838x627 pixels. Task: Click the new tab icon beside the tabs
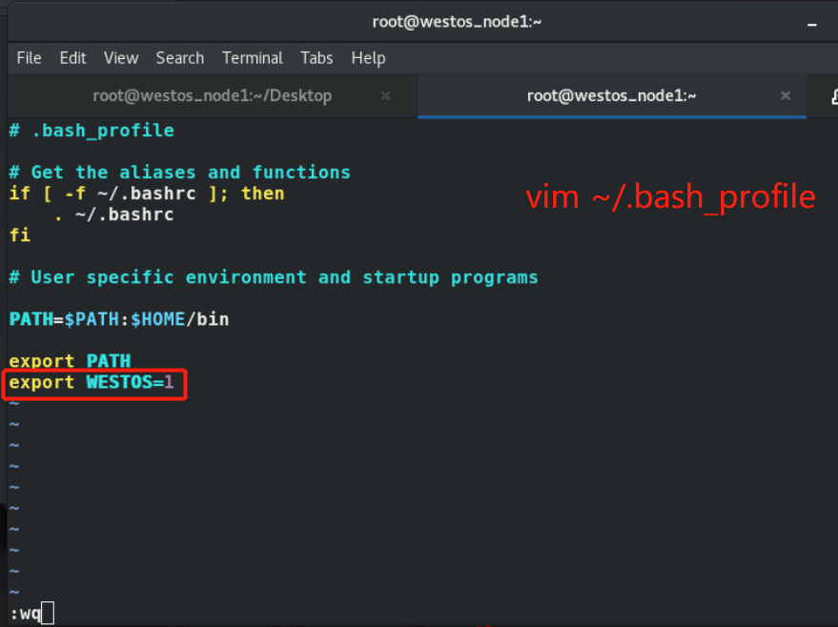click(x=834, y=96)
